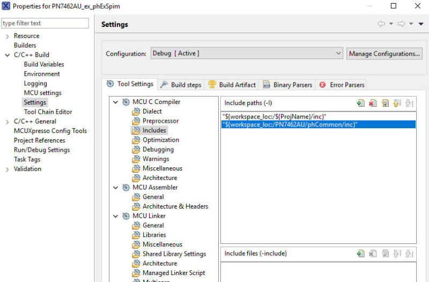The height and width of the screenshot is (282, 429).
Task: Switch to Error Parsers tab
Action: (342, 85)
